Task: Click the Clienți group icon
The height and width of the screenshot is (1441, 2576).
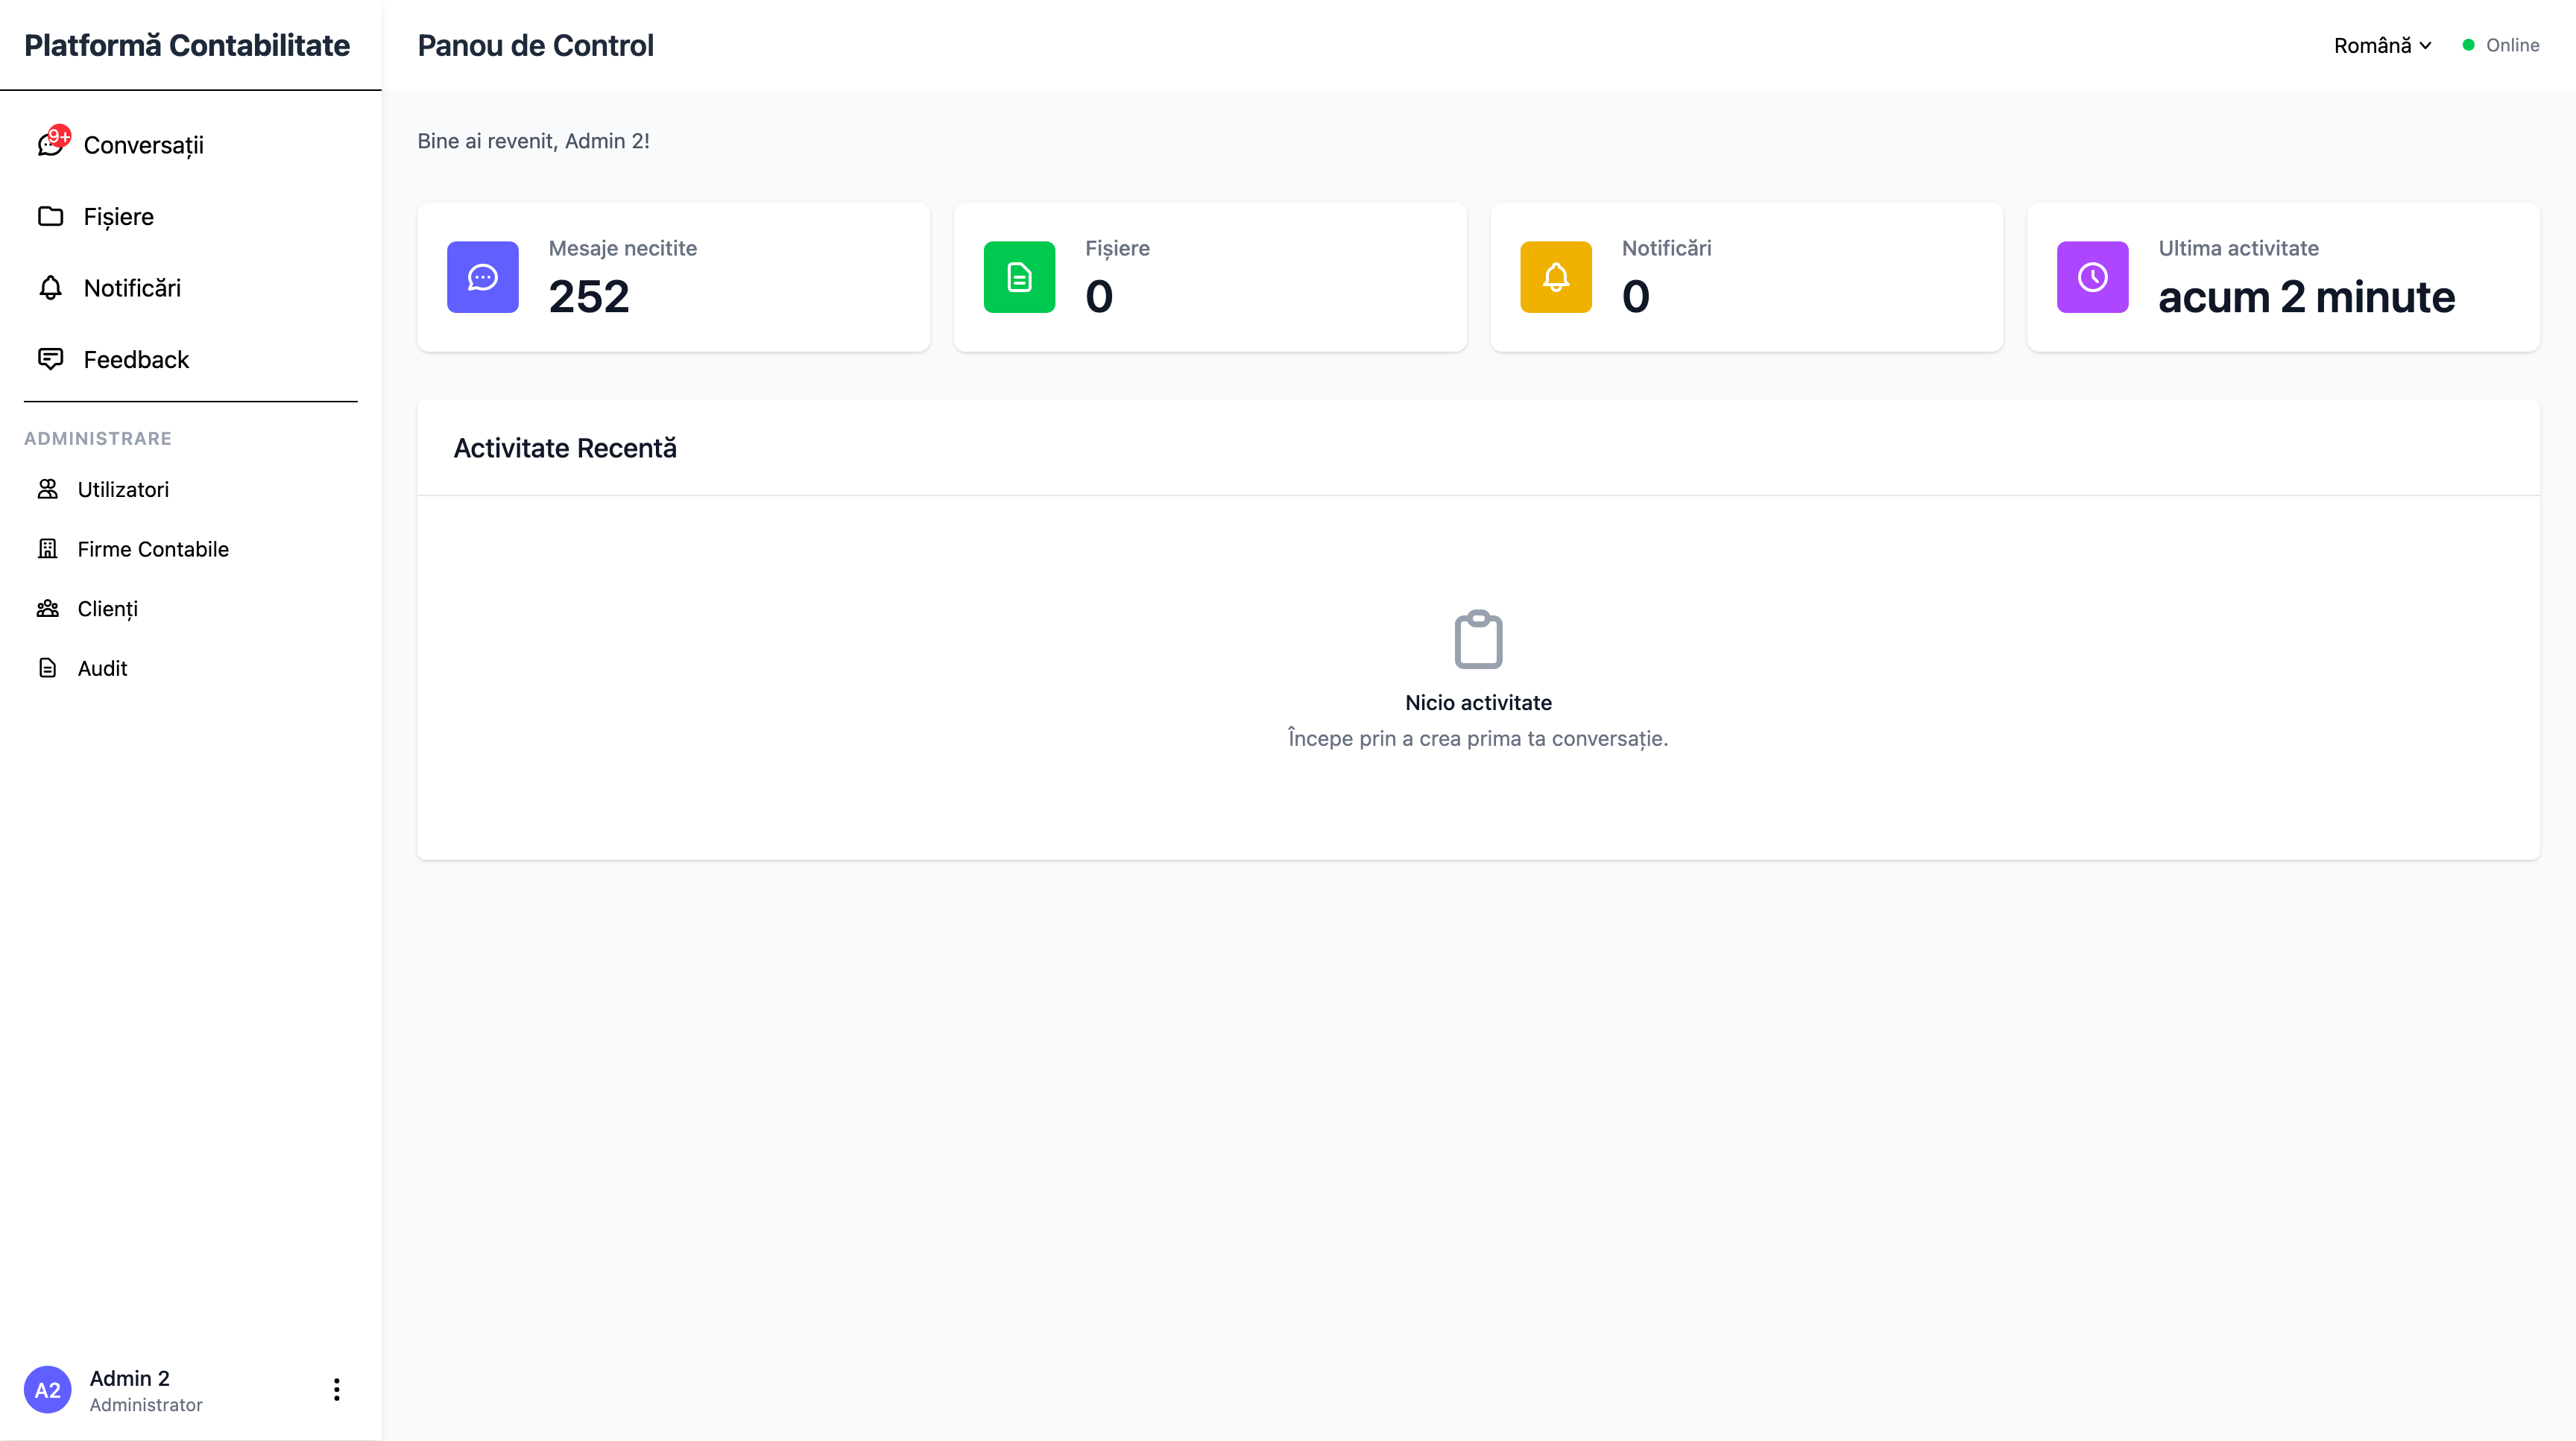Action: tap(48, 609)
